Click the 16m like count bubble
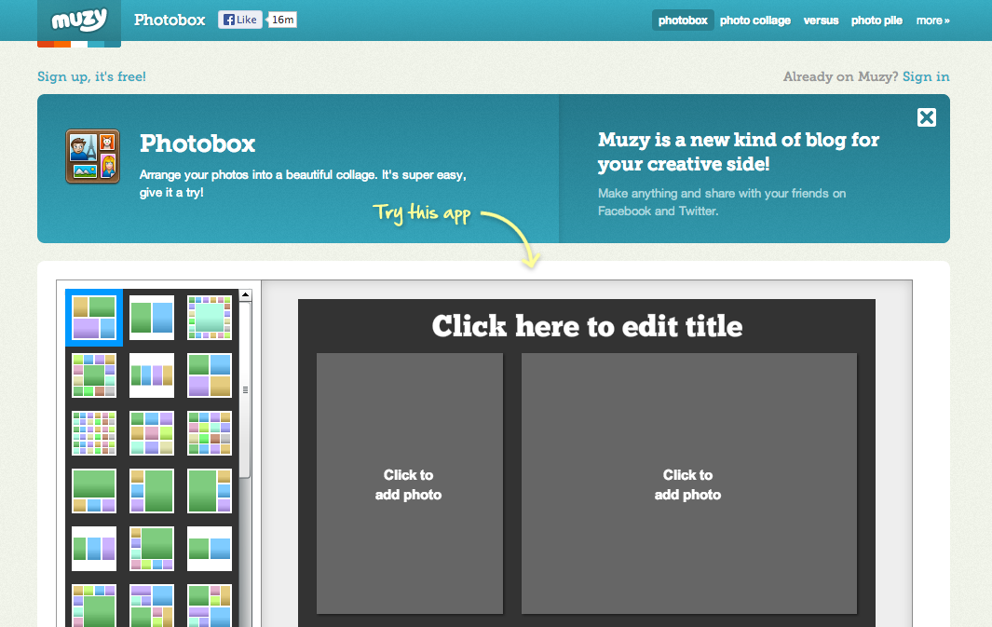The width and height of the screenshot is (992, 627). [282, 20]
